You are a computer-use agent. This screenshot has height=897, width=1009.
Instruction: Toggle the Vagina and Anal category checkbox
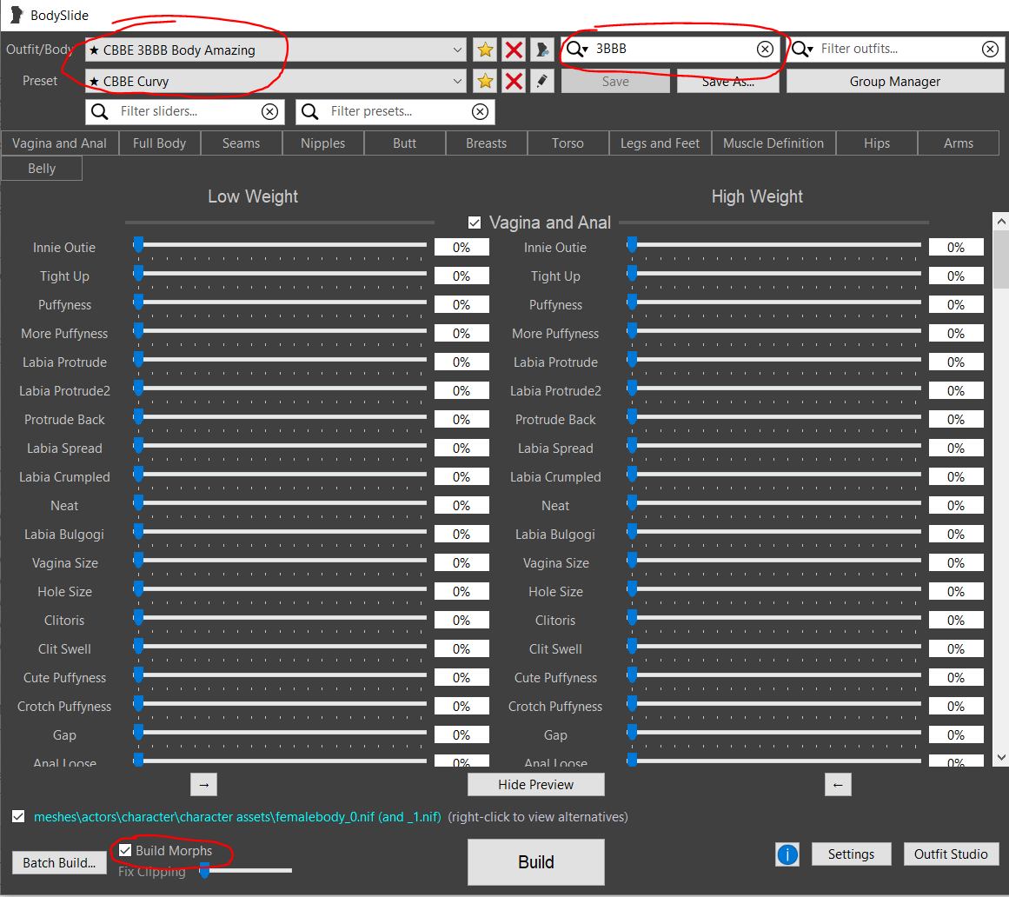coord(475,223)
